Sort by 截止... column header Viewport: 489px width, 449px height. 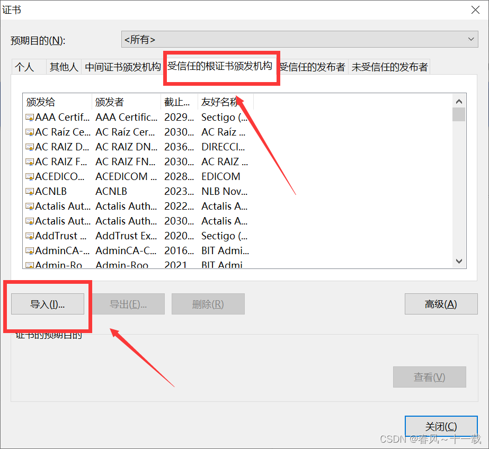pos(179,102)
